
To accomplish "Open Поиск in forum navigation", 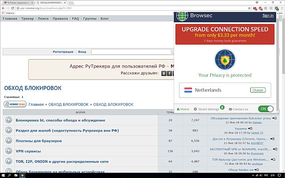I will [x=43, y=19].
